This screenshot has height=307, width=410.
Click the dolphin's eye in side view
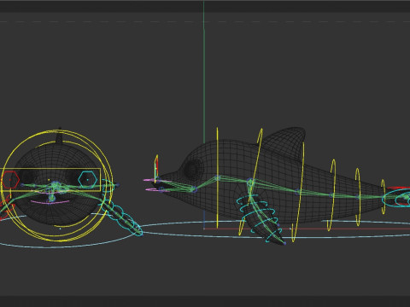pyautogui.click(x=194, y=168)
